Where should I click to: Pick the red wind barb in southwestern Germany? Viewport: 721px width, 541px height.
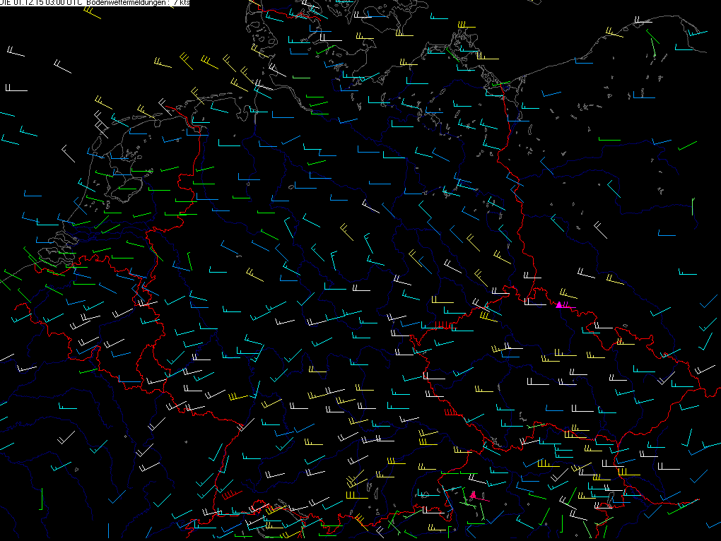228,493
